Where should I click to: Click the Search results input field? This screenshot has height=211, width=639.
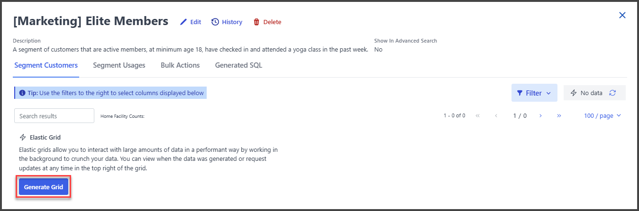coord(55,116)
